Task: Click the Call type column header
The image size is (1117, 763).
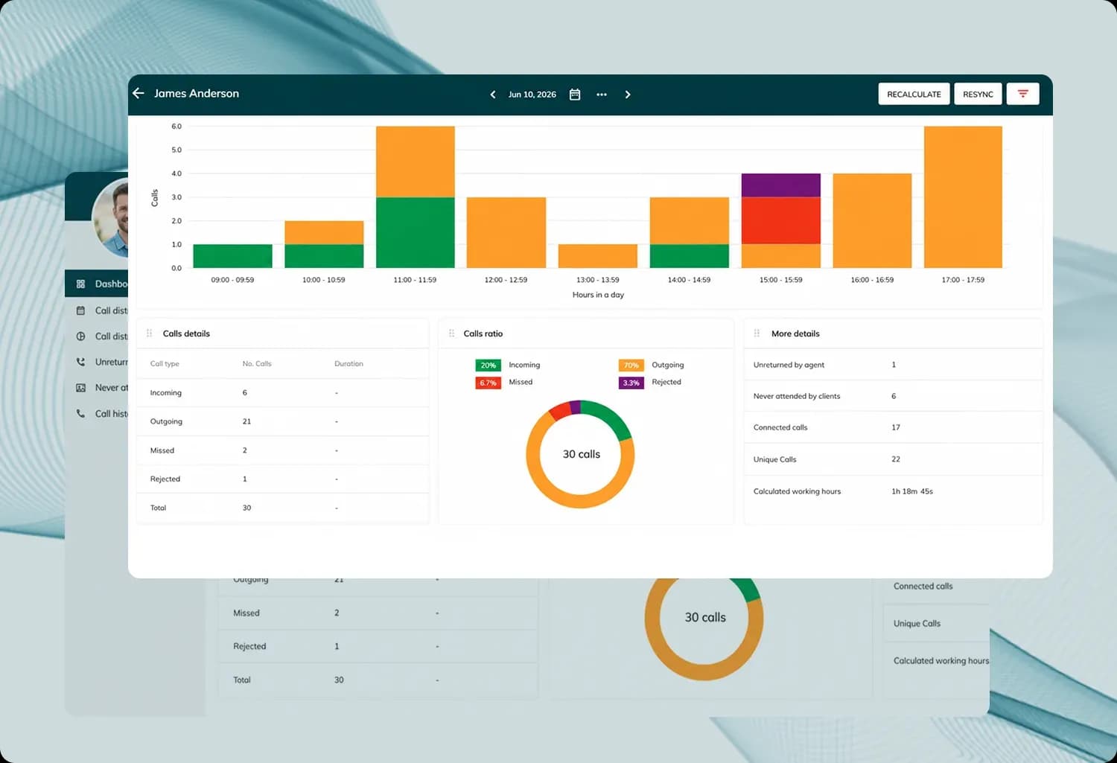Action: point(165,364)
